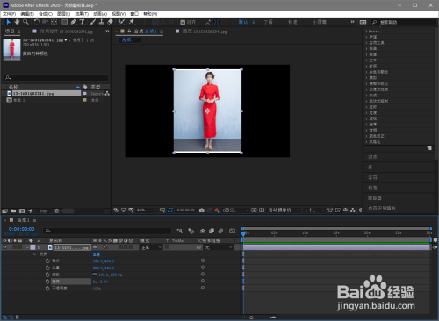Open the 25% magnification dropdown

(147, 210)
